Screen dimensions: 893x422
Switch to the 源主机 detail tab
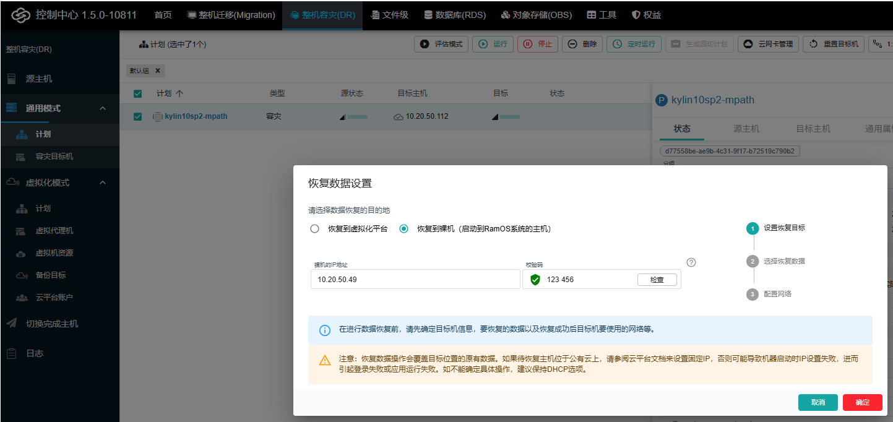(x=746, y=129)
